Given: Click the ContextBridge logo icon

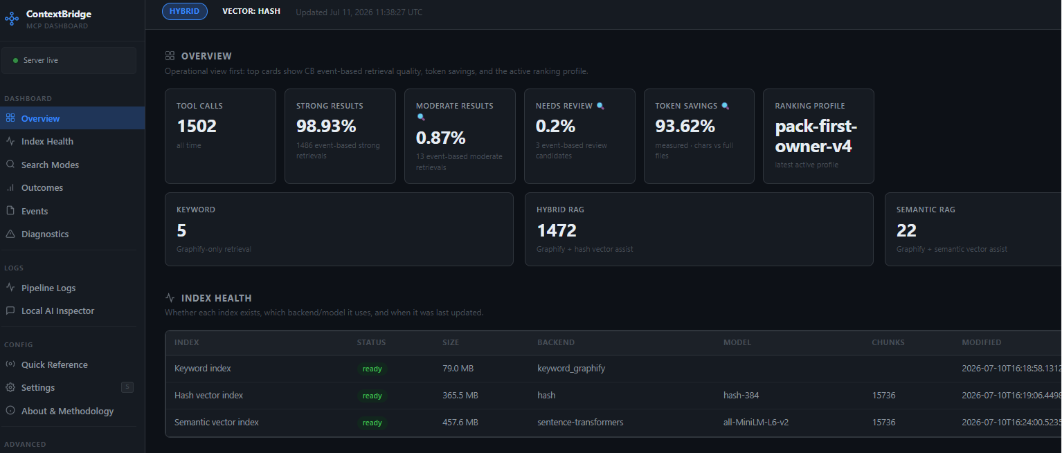Looking at the screenshot, I should 12,19.
